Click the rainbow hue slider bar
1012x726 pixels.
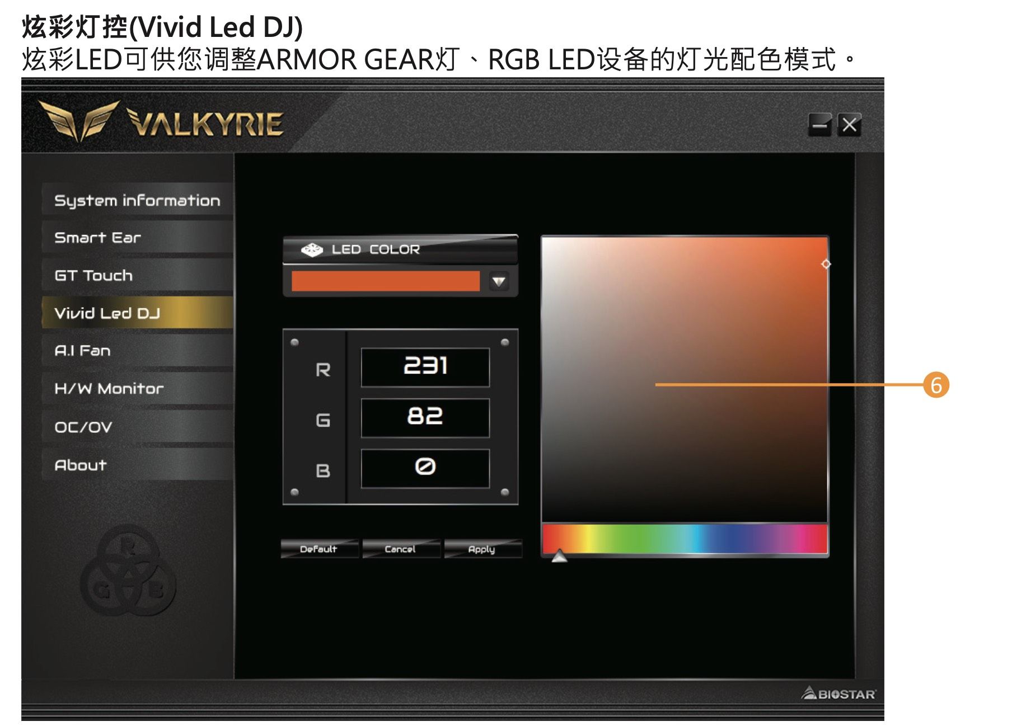click(x=685, y=539)
